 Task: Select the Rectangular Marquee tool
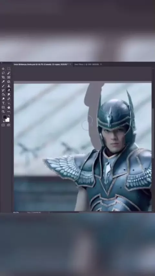coord(9,69)
